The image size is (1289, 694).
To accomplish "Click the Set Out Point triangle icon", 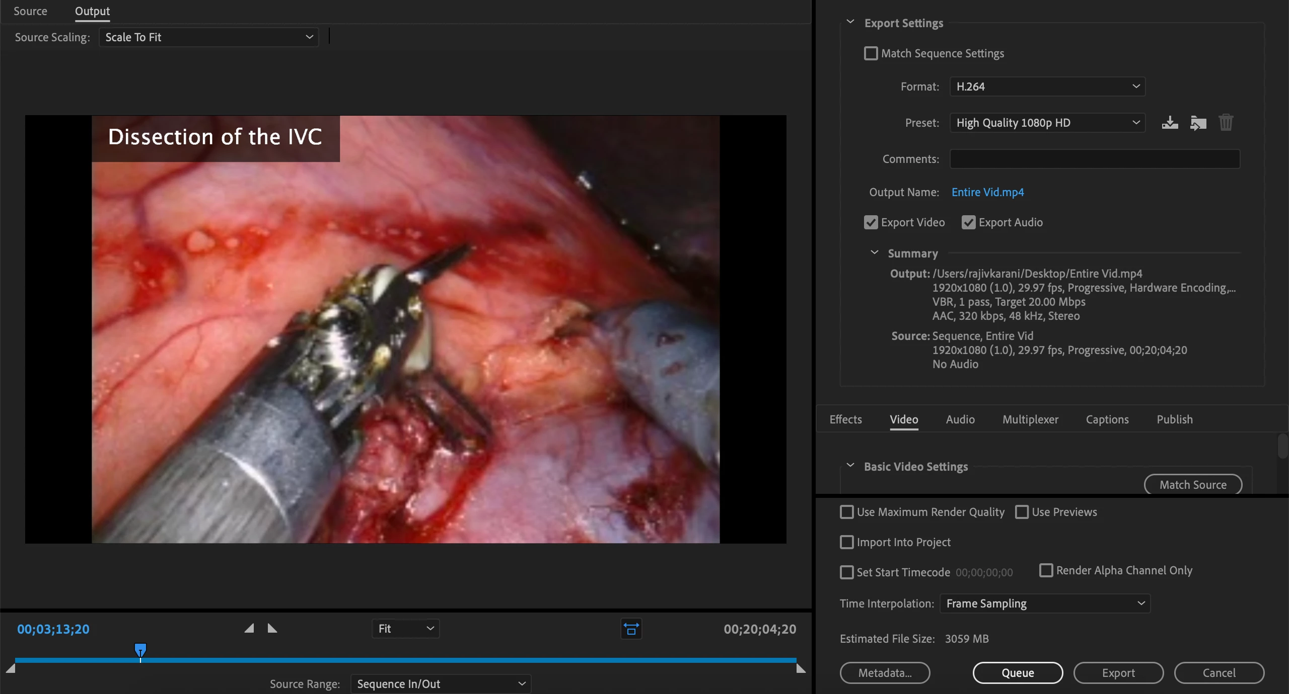I will 272,629.
